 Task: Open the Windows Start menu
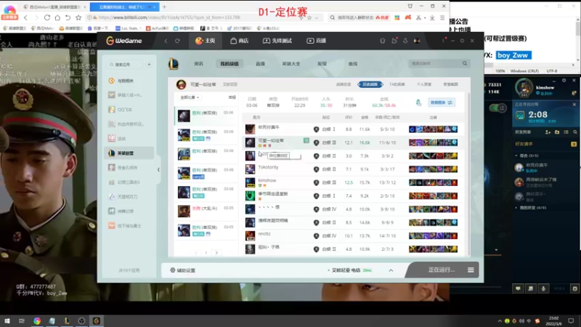tap(7, 320)
